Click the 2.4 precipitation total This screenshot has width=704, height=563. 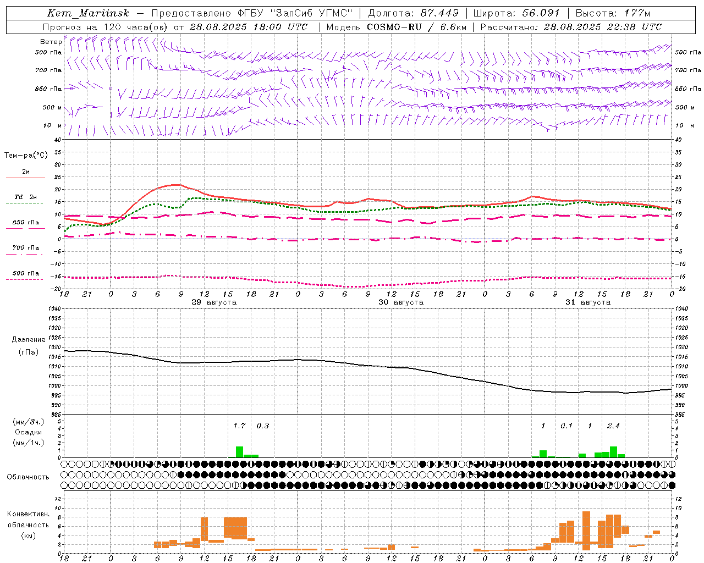tap(613, 426)
